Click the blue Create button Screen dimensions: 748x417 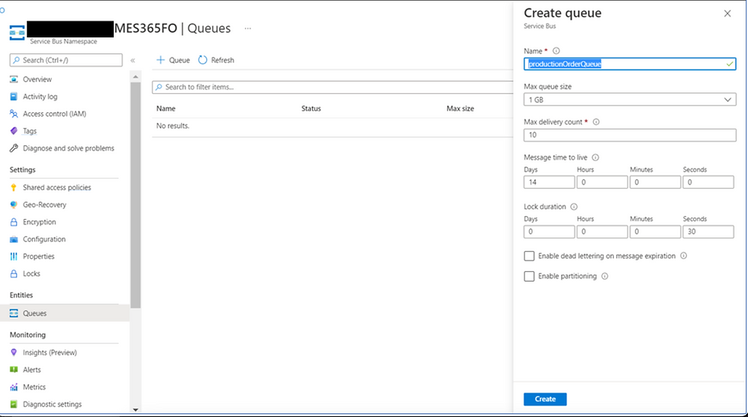(x=545, y=399)
